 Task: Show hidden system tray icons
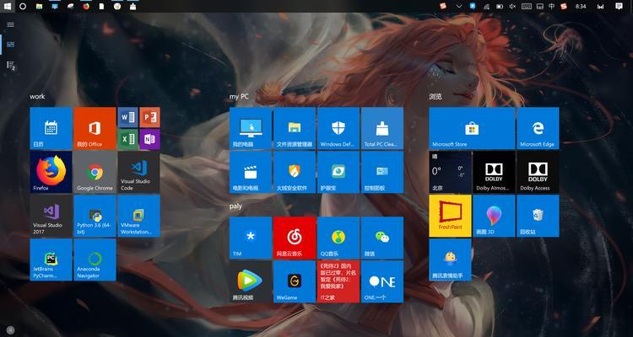459,7
